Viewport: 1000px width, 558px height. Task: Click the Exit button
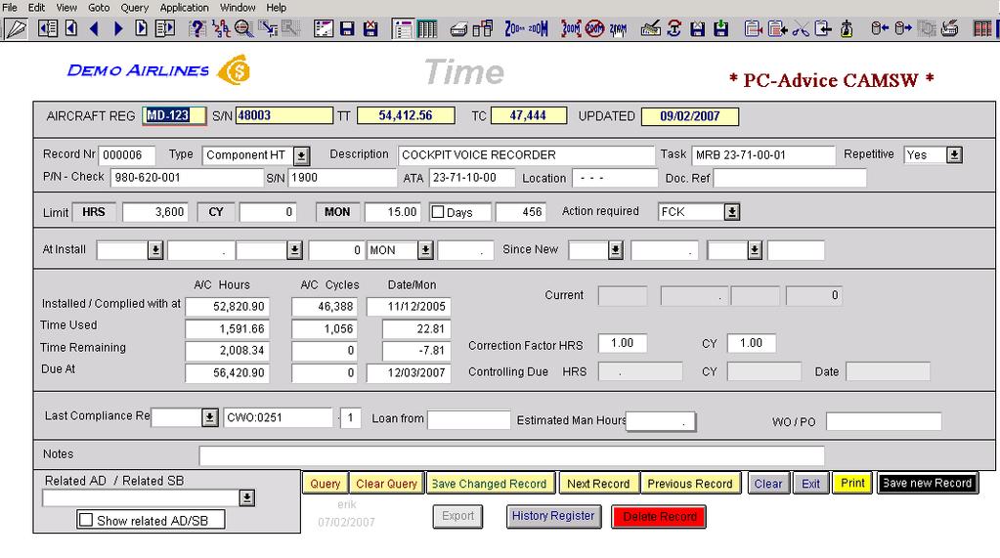(810, 484)
